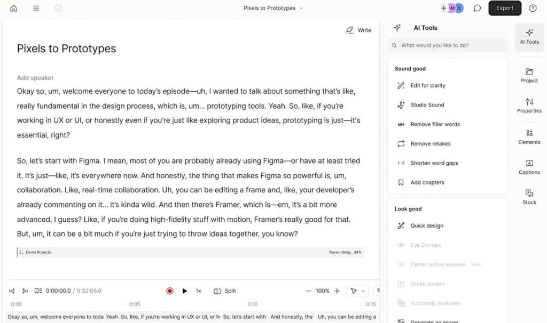Click the Export button
The height and width of the screenshot is (323, 547).
pos(504,8)
